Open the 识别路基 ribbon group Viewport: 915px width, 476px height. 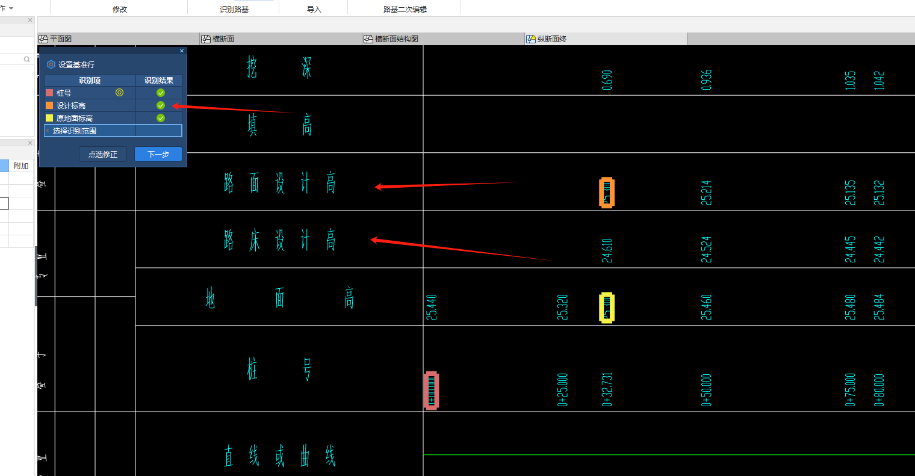coord(234,10)
